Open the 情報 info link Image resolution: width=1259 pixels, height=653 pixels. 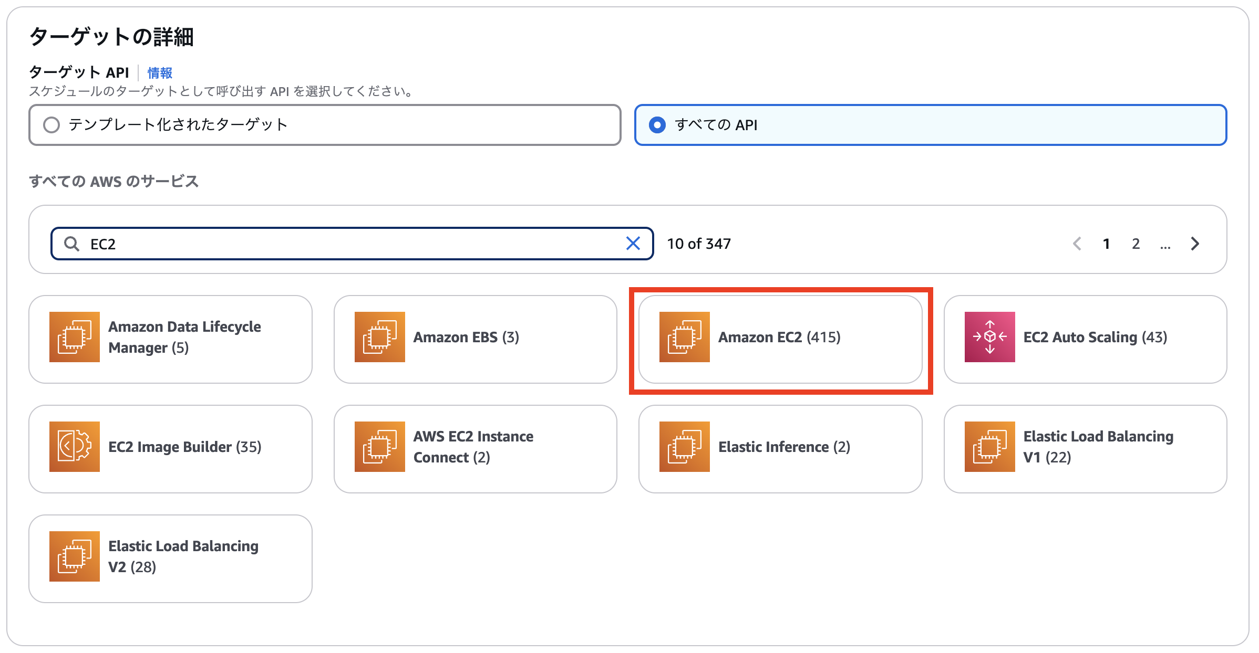tap(160, 73)
